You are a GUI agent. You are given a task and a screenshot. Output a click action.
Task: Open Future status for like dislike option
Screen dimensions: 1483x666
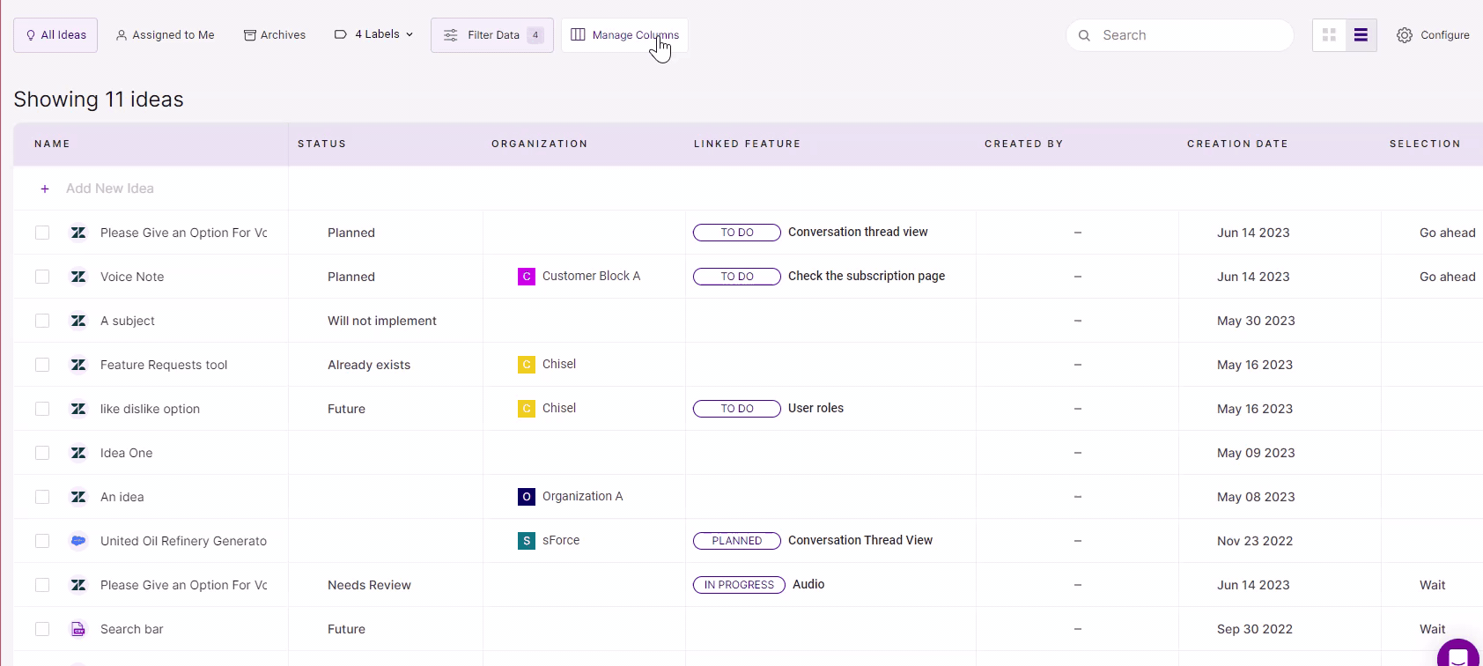coord(346,409)
